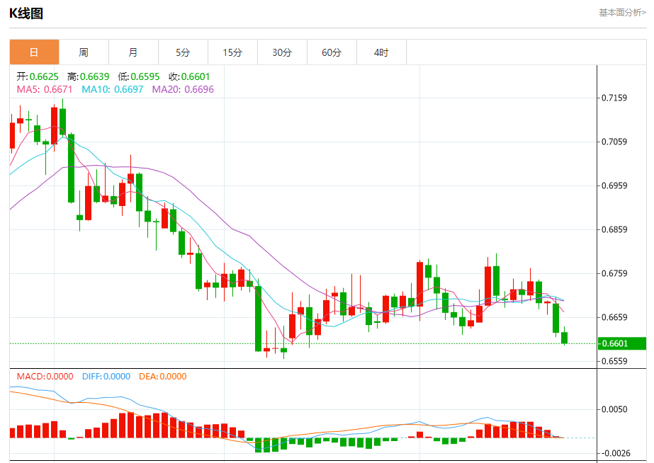Viewport: 654px width, 463px height.
Task: Click the DEA:0.0000 indicator label
Action: pos(163,377)
